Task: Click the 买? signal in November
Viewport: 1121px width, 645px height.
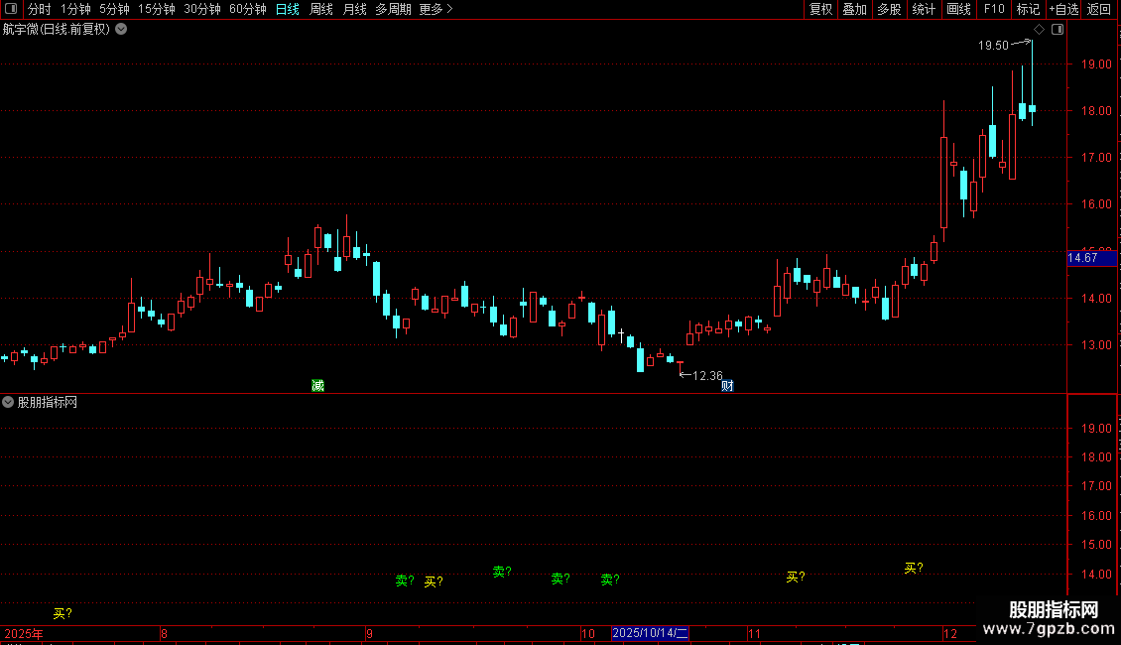Action: coord(796,577)
